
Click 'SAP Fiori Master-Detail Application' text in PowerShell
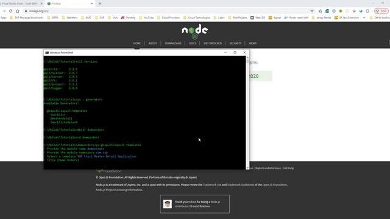click(107, 156)
